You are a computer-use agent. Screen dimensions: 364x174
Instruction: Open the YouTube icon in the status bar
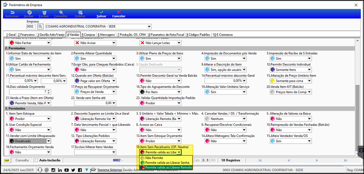67,170
